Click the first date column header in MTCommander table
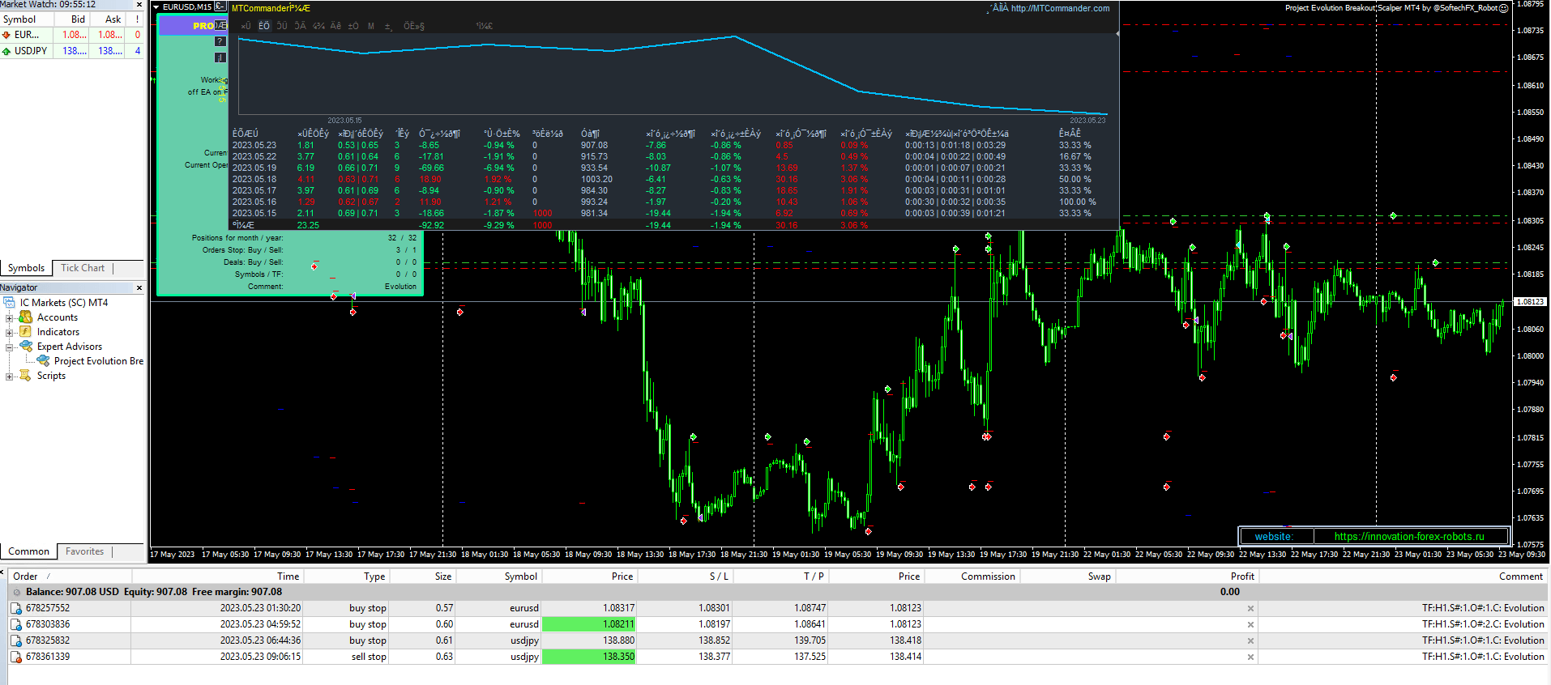The height and width of the screenshot is (685, 1551). coord(246,134)
